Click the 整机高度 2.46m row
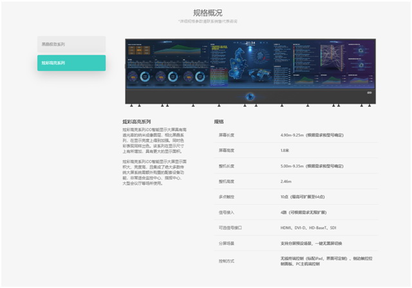Viewport: 412px width, 288px height. (x=295, y=181)
